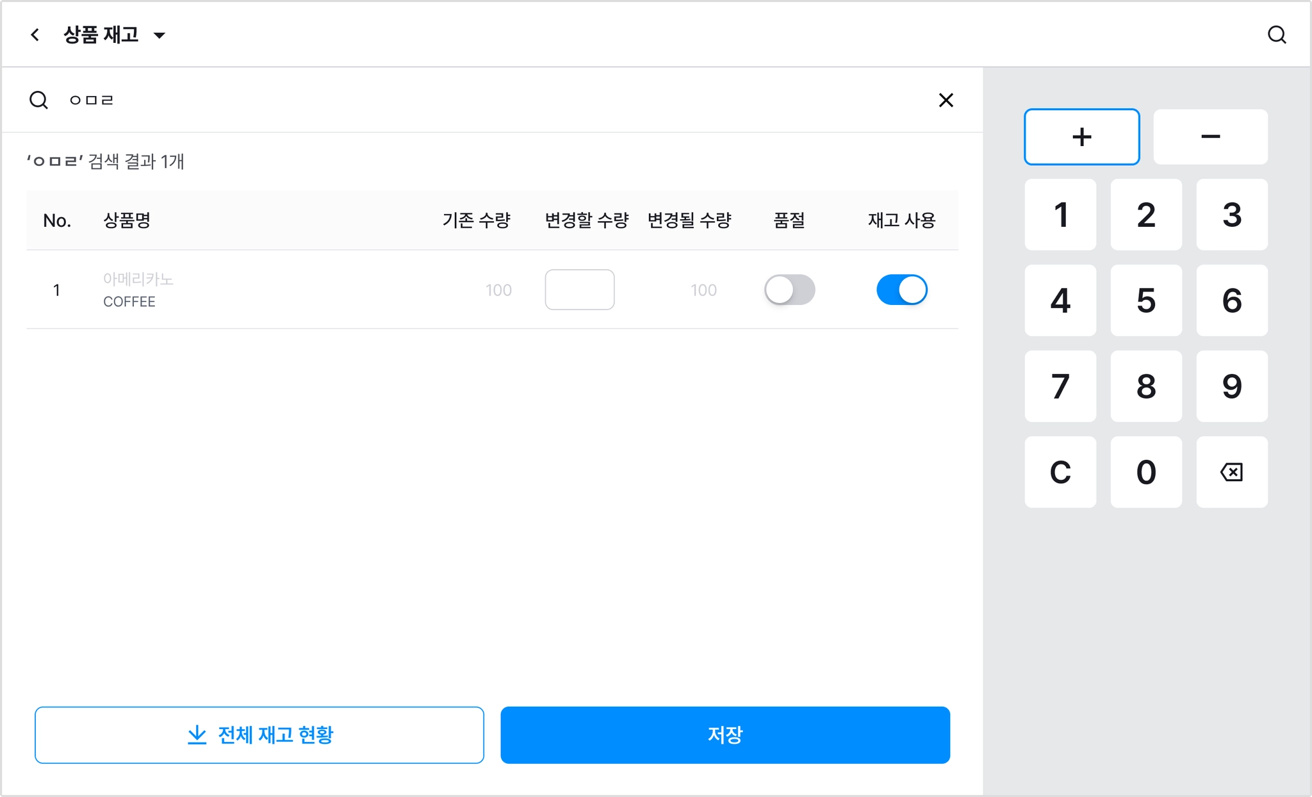Tap number 0 on the keypad
The width and height of the screenshot is (1312, 797).
(x=1146, y=472)
